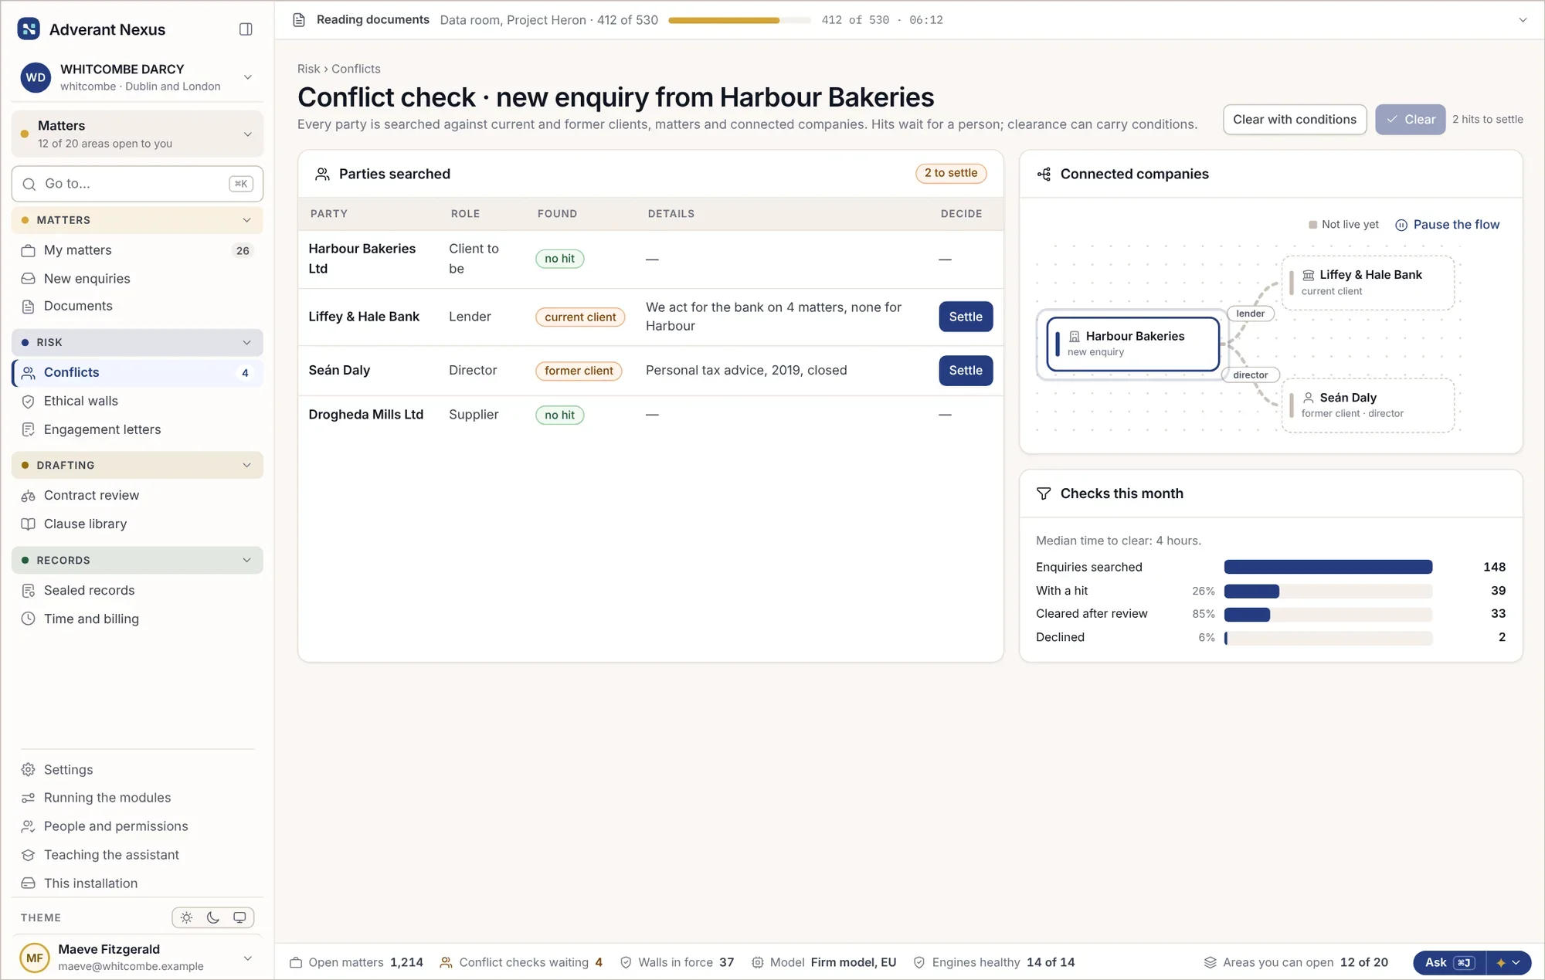Settle the Liffey & Hale Bank hit
1545x980 pixels.
pos(966,317)
